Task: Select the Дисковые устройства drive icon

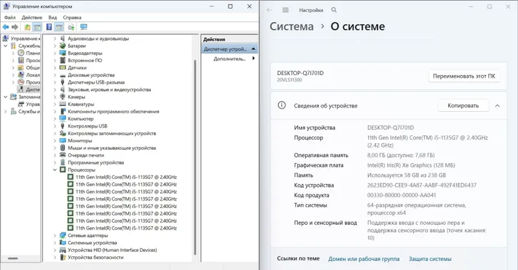Action: (63, 75)
